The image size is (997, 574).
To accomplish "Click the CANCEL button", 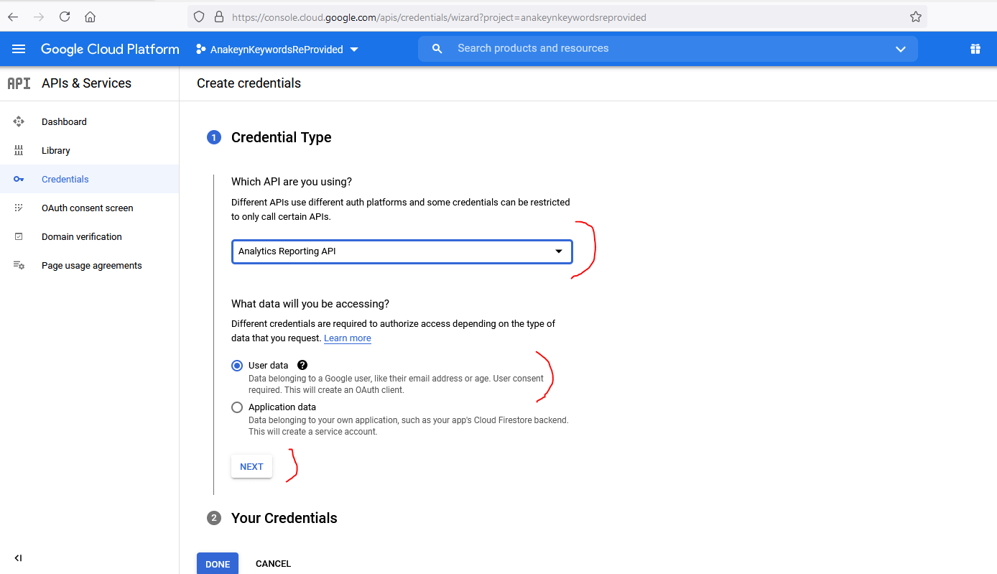I will (x=274, y=564).
